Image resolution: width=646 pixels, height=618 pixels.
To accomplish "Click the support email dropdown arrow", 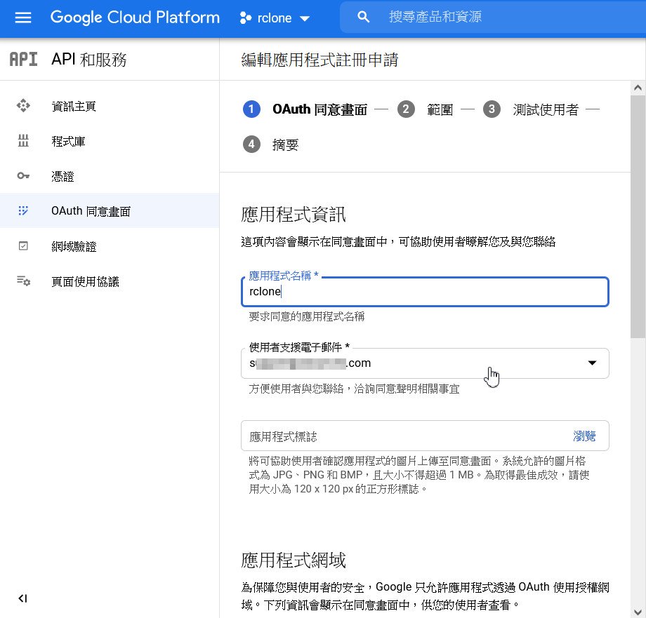I will tap(592, 363).
